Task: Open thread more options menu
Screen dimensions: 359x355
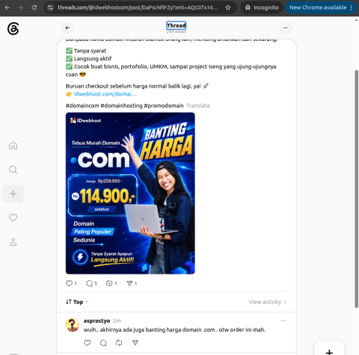Action: [285, 28]
